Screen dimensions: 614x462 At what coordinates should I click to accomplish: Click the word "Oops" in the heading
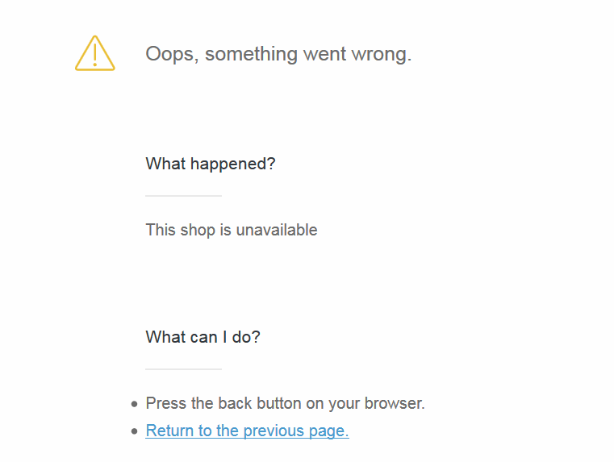(170, 54)
